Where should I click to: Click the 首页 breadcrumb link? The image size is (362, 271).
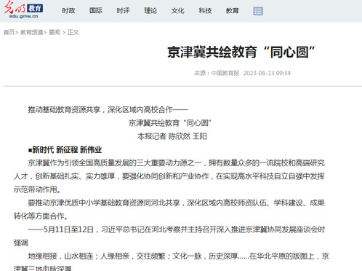pyautogui.click(x=9, y=32)
